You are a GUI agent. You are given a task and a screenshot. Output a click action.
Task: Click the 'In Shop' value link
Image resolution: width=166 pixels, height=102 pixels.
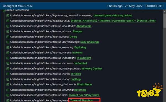click(76, 79)
